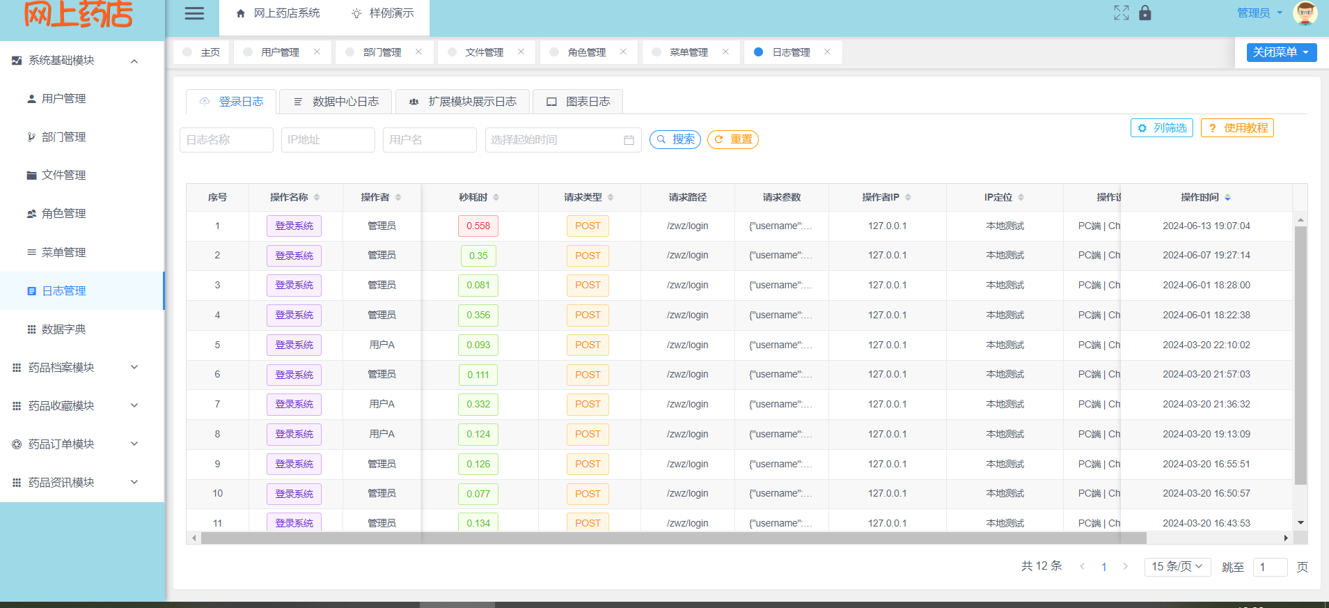Click the 0.558 time tag in row 1
Image resolution: width=1329 pixels, height=608 pixels.
pyautogui.click(x=478, y=226)
